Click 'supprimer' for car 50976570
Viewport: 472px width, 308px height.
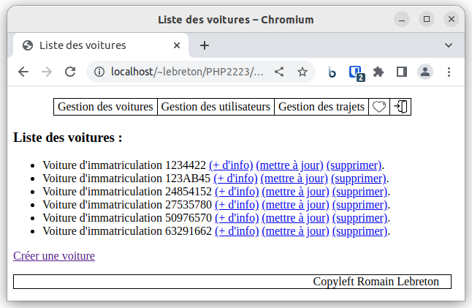click(x=359, y=218)
